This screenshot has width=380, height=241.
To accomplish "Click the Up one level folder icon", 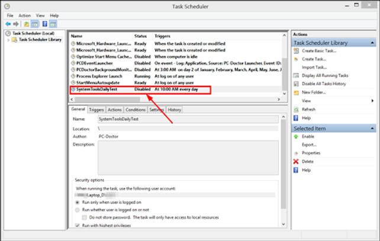I will (27, 24).
